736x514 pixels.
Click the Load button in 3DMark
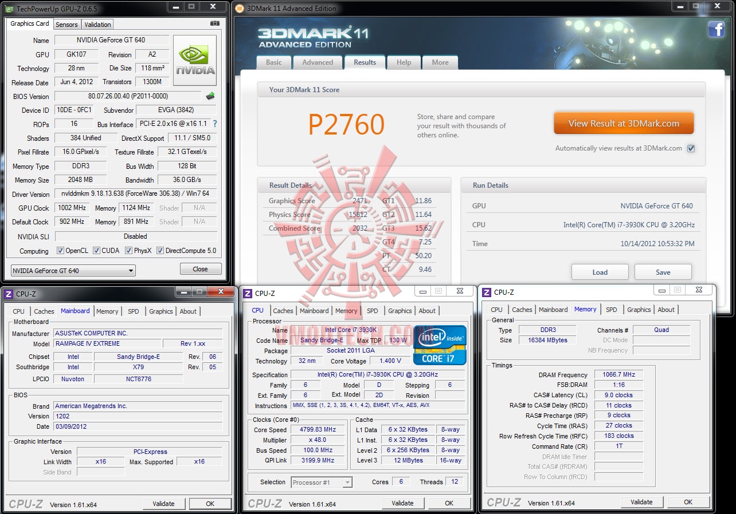tap(600, 272)
